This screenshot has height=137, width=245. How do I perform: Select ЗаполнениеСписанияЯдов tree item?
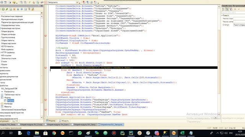click(x=13, y=110)
